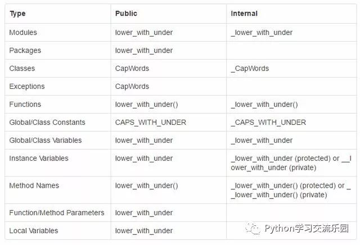The height and width of the screenshot is (245, 360).
Task: Click Function/Method Parameters cell
Action: click(x=57, y=212)
